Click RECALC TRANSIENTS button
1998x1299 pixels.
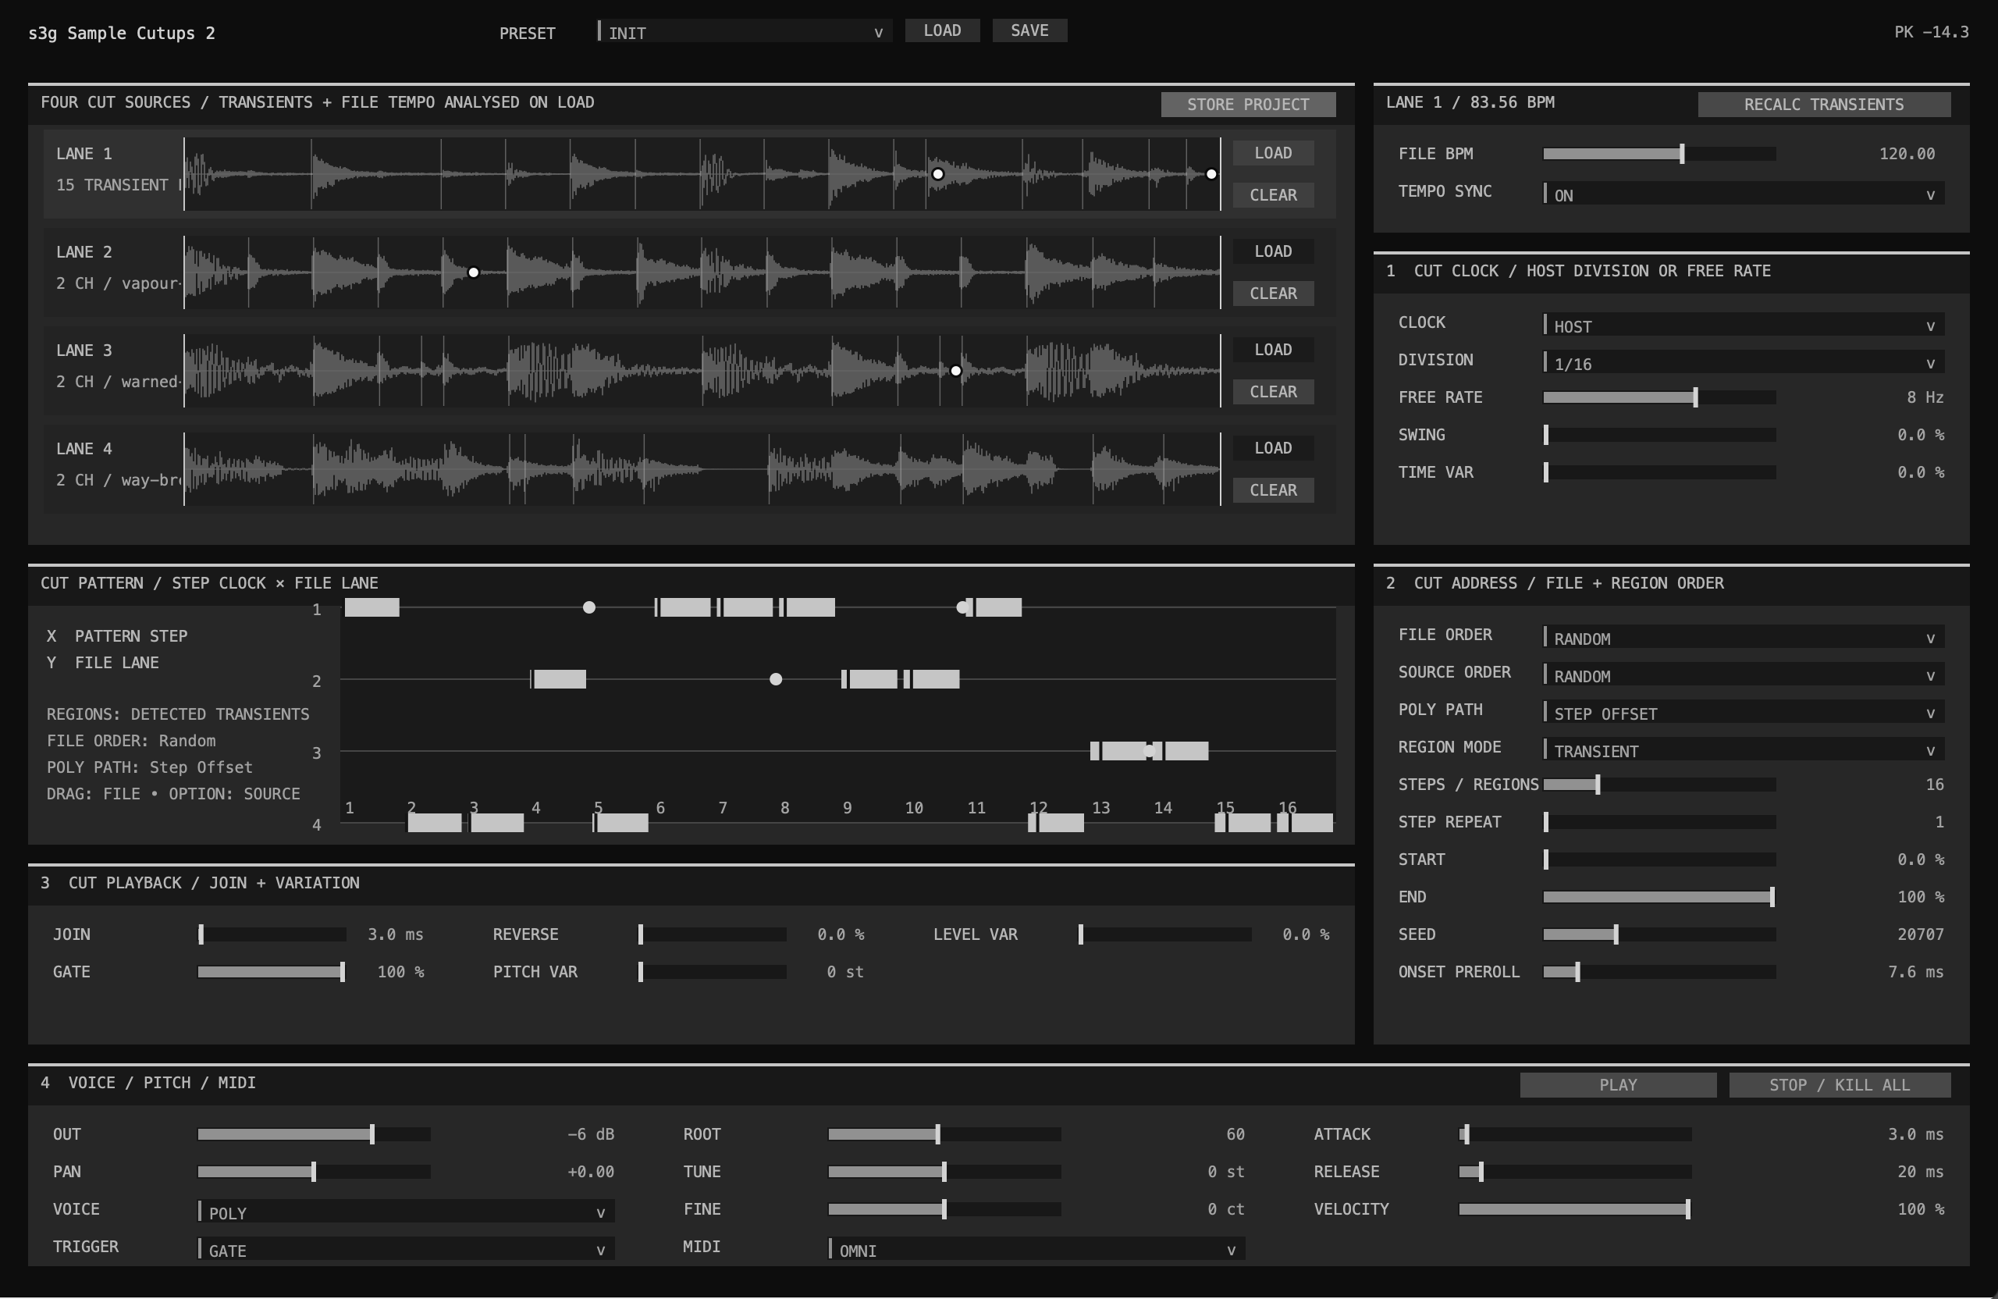coord(1823,104)
